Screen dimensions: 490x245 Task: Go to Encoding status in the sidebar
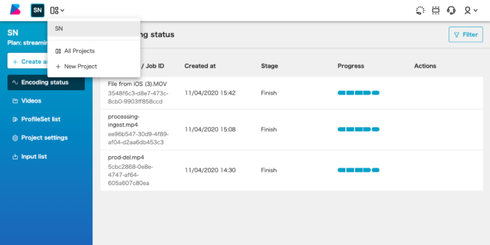46,83
